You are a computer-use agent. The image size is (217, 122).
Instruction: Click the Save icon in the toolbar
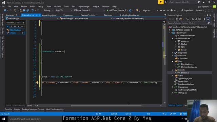pos(24,11)
